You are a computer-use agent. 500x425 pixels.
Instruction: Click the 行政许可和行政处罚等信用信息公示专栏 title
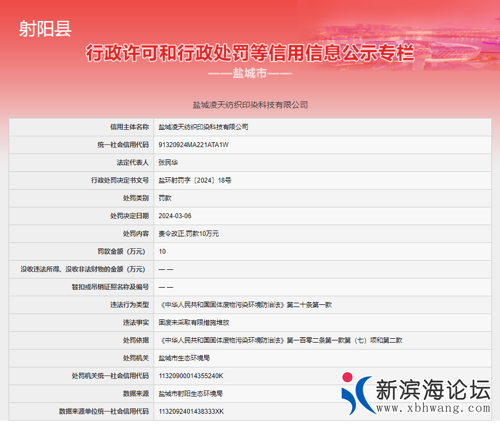point(250,52)
